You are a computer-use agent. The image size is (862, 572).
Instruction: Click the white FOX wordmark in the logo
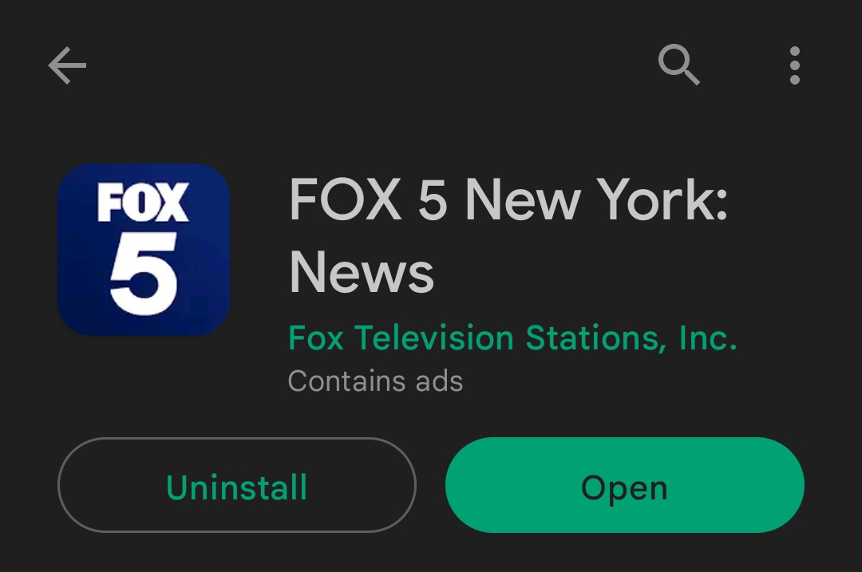(x=143, y=202)
